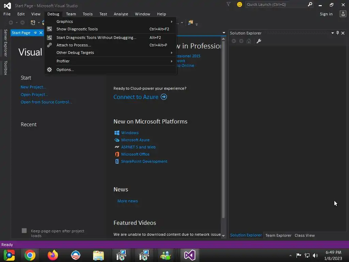Click the Find in Files toolbar icon

(191, 22)
